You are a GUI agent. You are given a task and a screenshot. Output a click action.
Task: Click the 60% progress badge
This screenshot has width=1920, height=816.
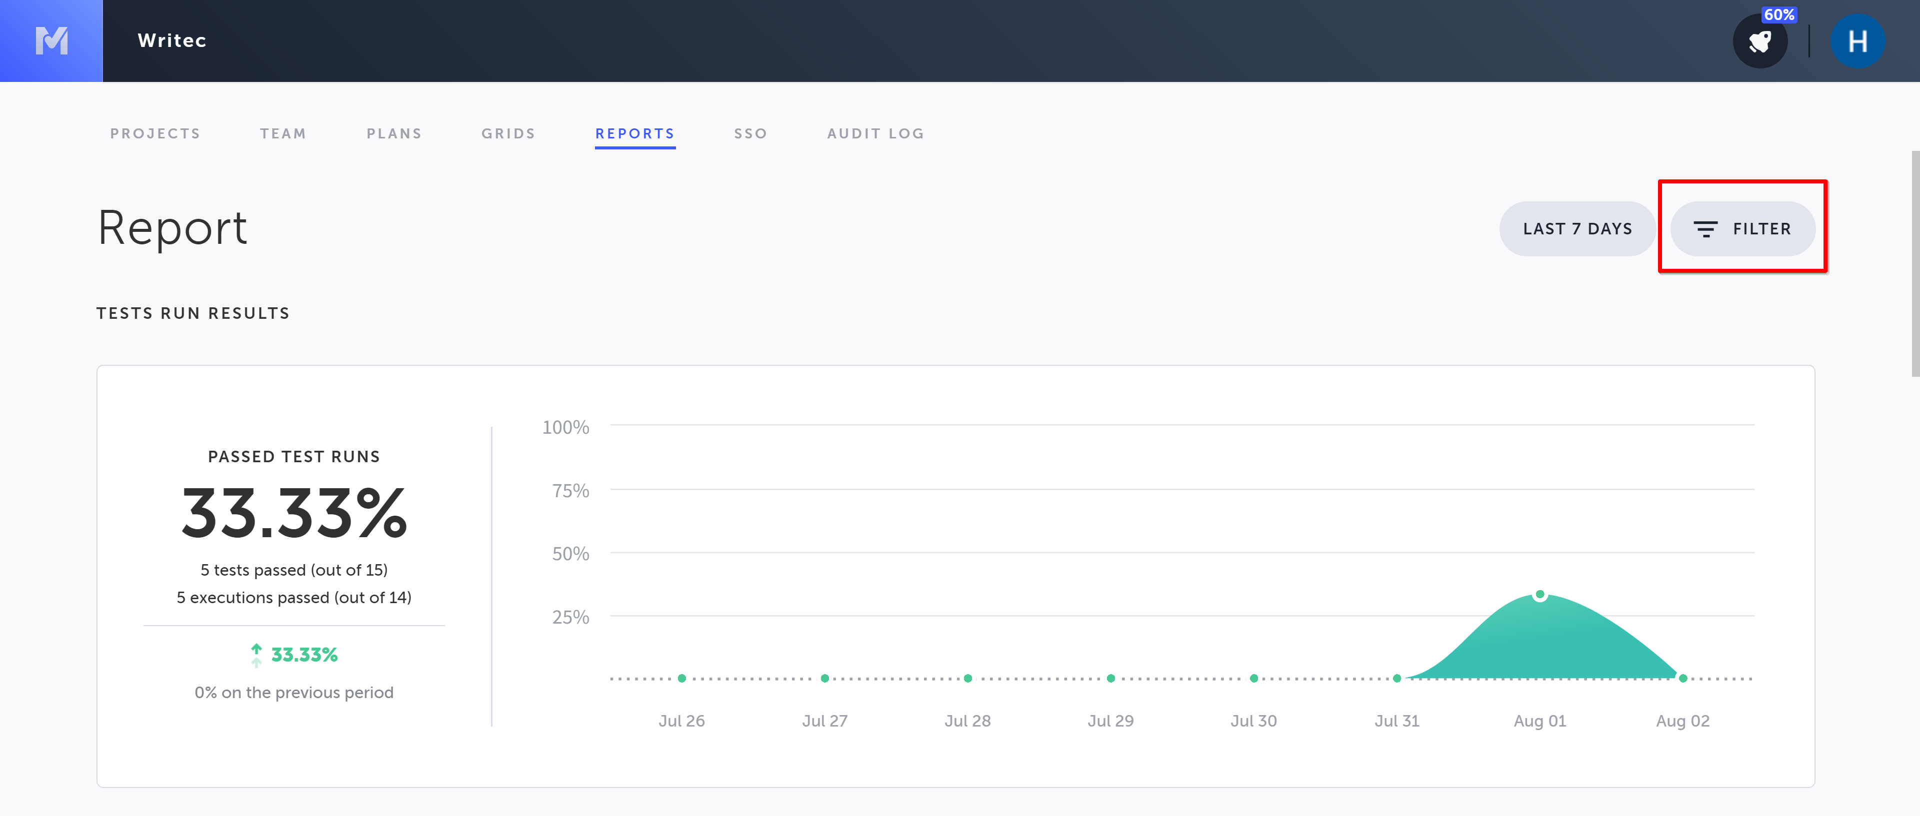(1778, 15)
